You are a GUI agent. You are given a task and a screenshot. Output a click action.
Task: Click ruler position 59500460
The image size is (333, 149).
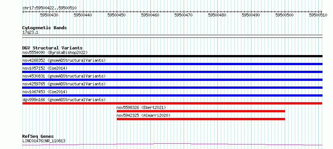[x=150, y=15]
